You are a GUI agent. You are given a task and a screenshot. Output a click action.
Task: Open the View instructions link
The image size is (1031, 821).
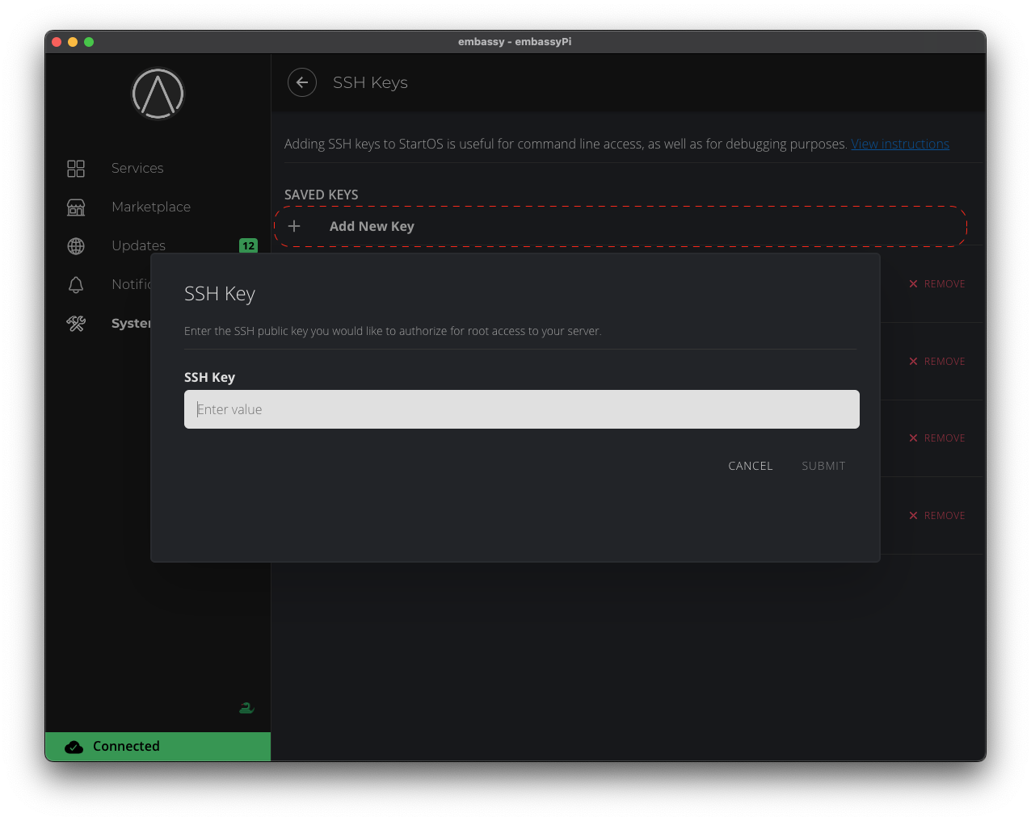[x=899, y=145]
